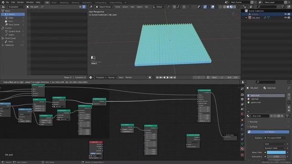
Task: Expand the Preview panel
Action: coord(253,122)
